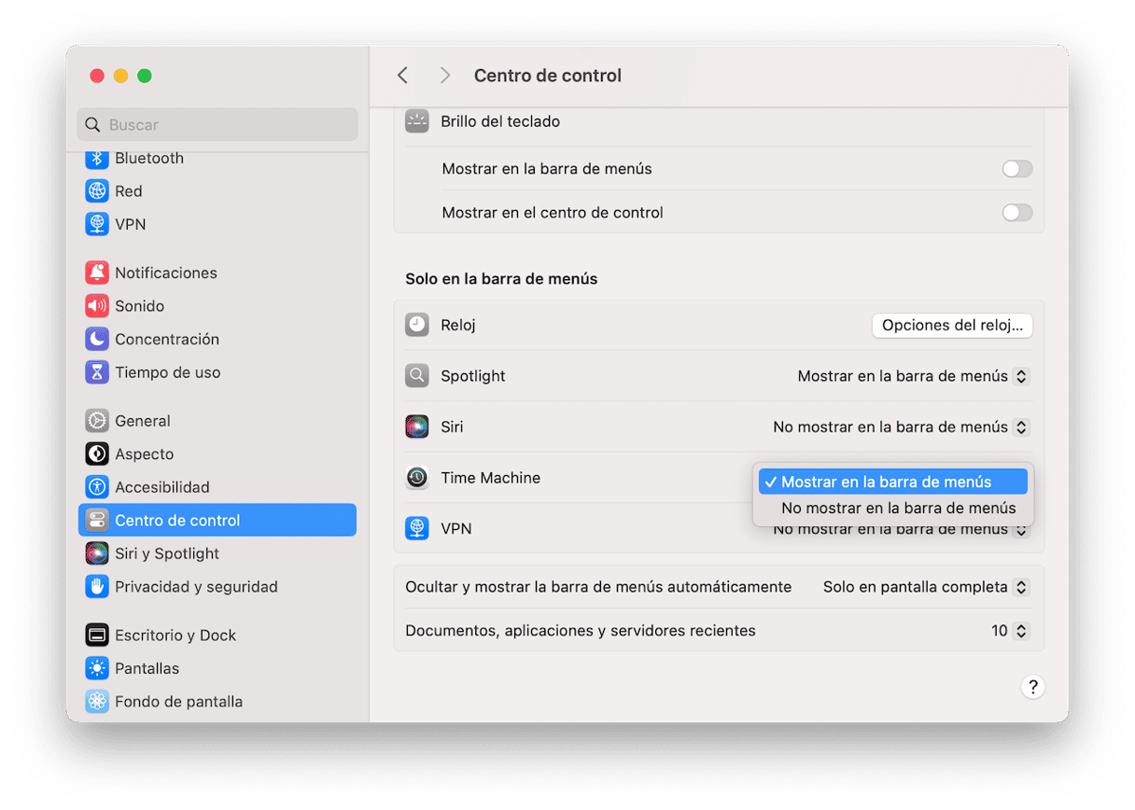Select the Notificaciones bell icon
Screen dimensions: 1135x810
point(97,272)
